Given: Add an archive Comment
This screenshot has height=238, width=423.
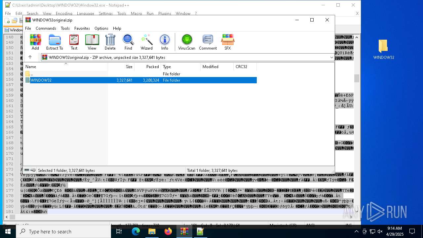Looking at the screenshot, I should tap(208, 42).
